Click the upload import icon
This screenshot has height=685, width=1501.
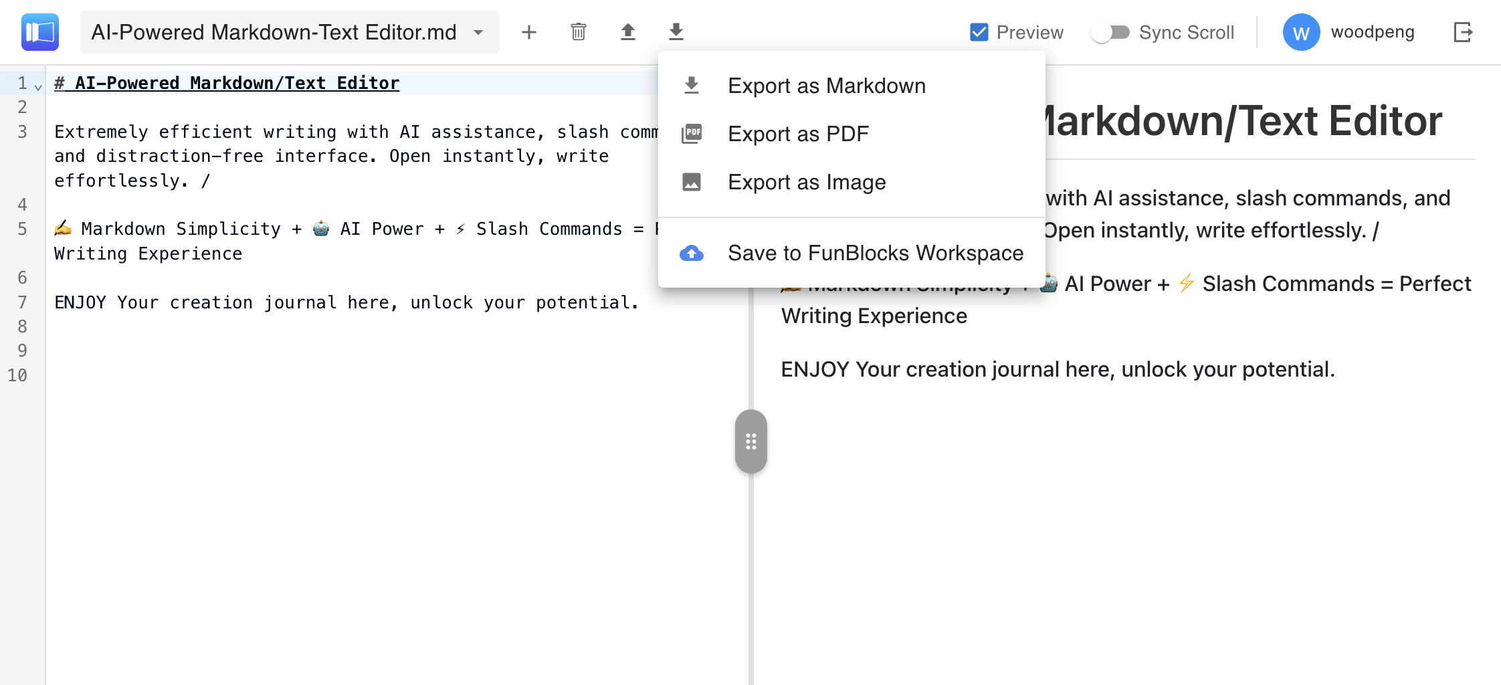(x=627, y=32)
